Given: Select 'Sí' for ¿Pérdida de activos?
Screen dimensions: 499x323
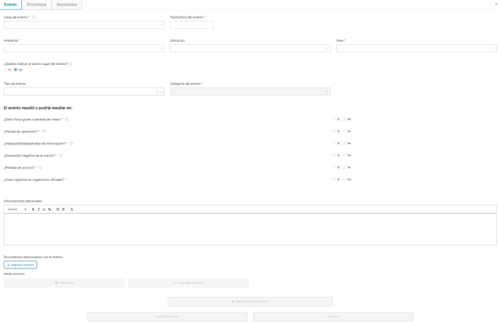Looking at the screenshot, I should 334,167.
